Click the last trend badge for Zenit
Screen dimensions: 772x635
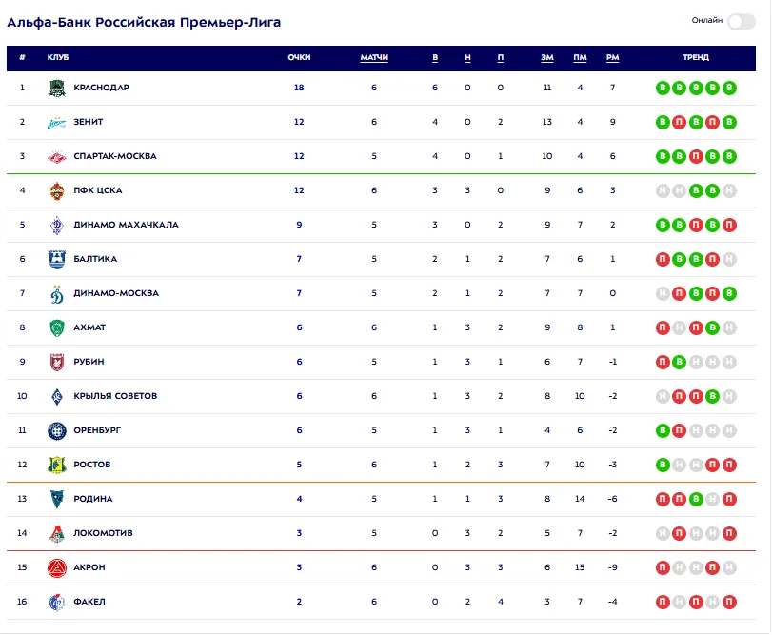pos(729,122)
